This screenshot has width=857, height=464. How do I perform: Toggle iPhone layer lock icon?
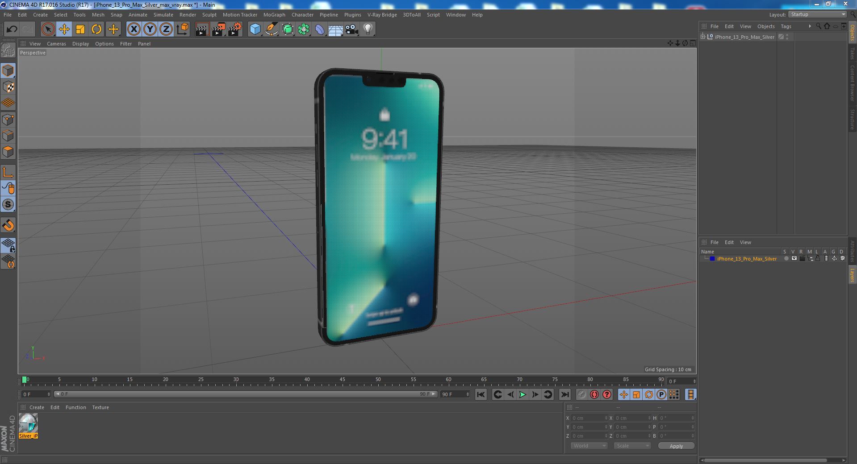(818, 259)
